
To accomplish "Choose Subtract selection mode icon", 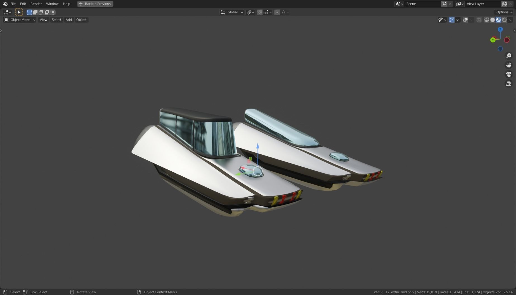I will (x=41, y=12).
